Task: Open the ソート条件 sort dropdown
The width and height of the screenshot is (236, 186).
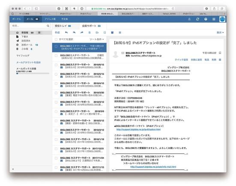Action: 97,39
